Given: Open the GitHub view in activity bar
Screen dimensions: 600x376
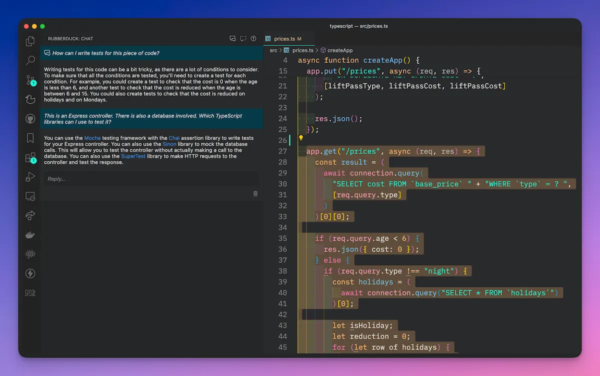Looking at the screenshot, I should (30, 119).
